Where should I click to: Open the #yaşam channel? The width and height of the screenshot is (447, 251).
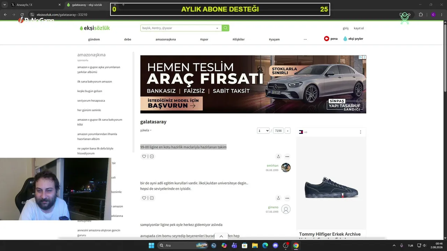point(274,39)
